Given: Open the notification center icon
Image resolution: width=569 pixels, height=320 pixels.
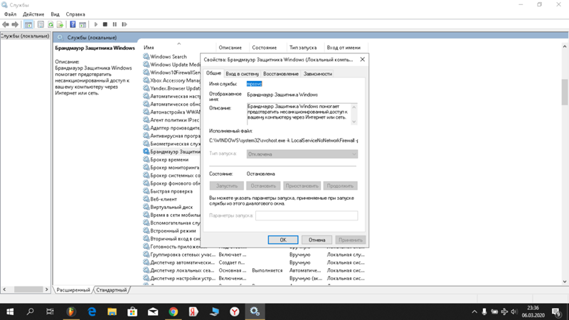Looking at the screenshot, I should point(556,312).
